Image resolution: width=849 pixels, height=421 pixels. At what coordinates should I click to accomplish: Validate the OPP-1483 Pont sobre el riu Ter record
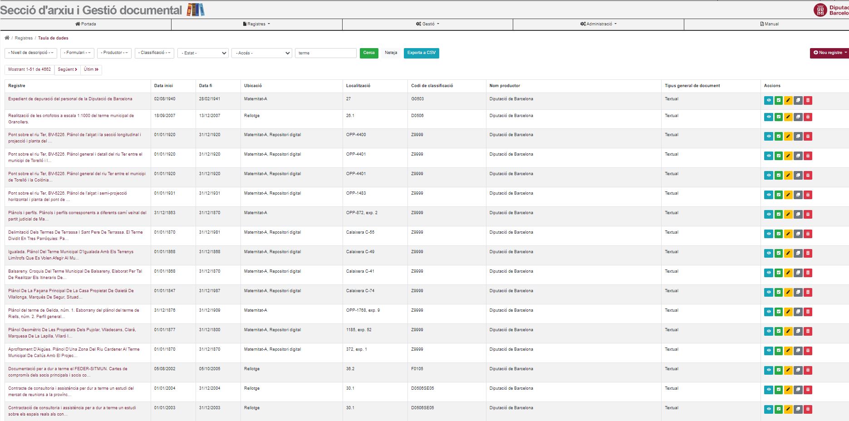click(778, 195)
